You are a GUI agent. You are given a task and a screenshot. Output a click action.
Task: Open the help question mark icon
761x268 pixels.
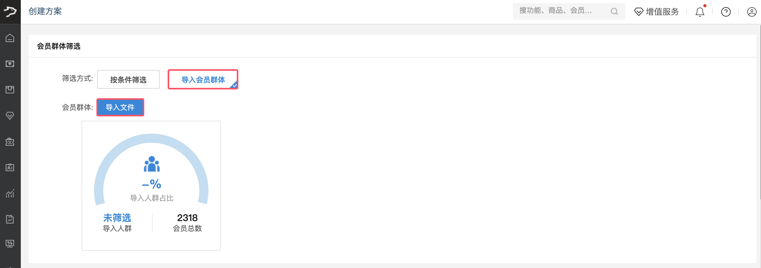[726, 12]
